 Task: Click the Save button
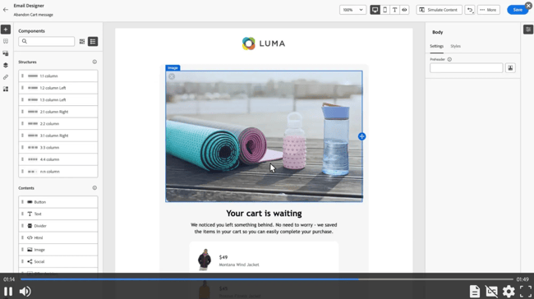click(518, 10)
